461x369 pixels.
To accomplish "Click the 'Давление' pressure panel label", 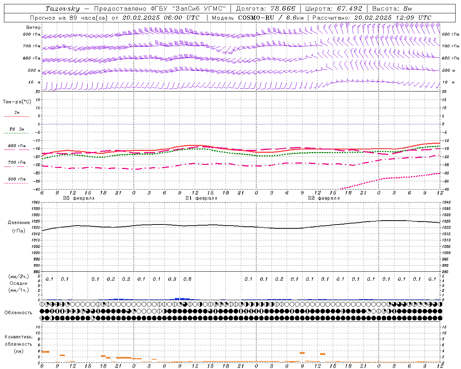I will [x=19, y=223].
